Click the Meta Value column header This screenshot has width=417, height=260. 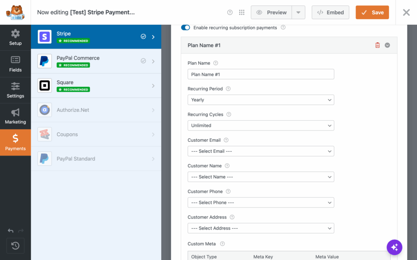327,257
